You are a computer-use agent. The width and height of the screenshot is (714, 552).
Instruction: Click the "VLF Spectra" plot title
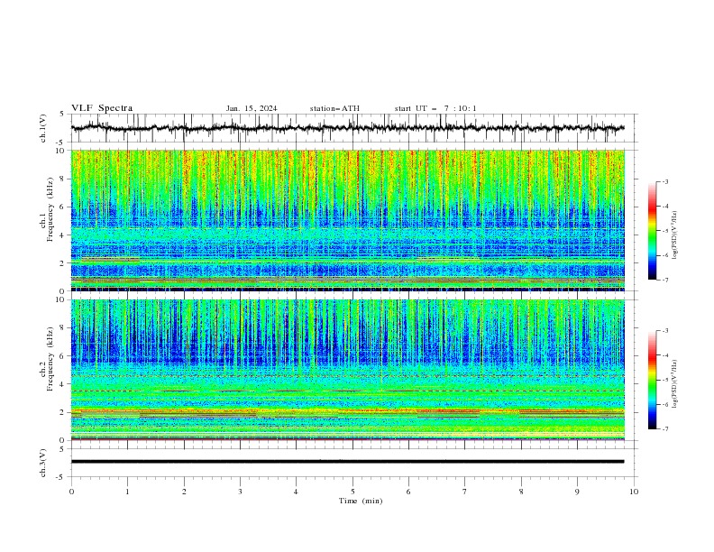coord(102,108)
